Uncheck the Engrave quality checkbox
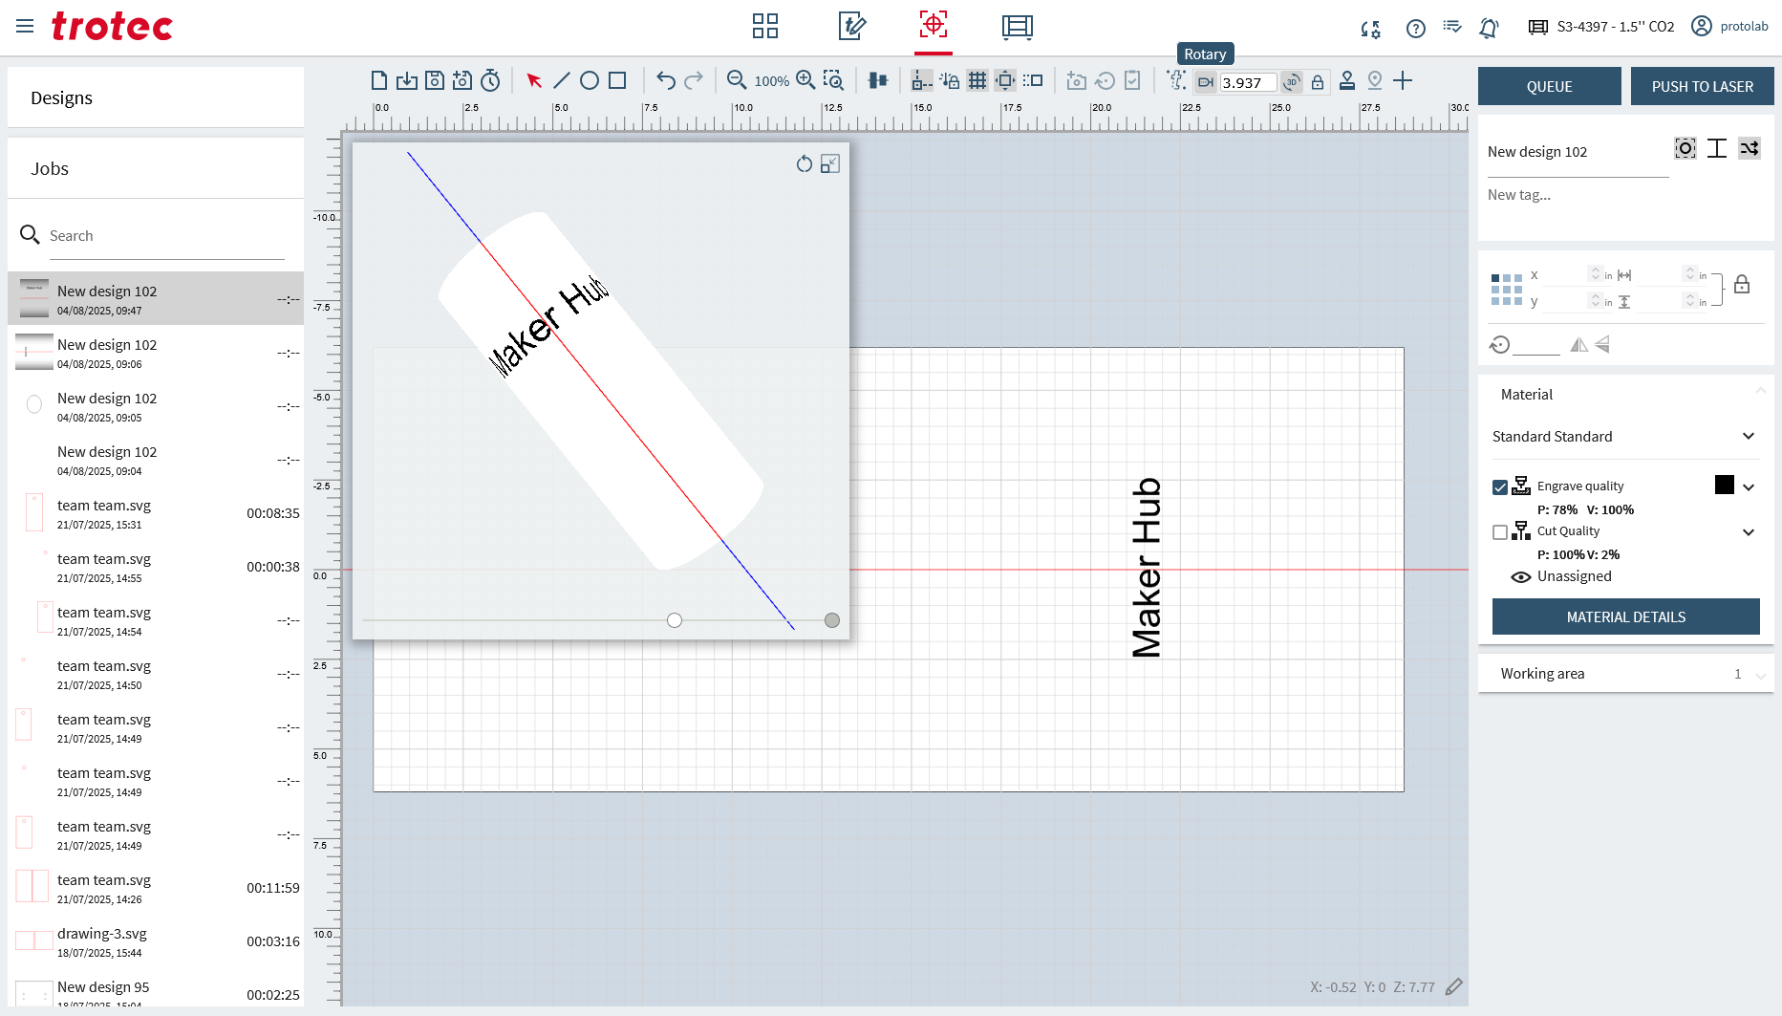 (1500, 487)
